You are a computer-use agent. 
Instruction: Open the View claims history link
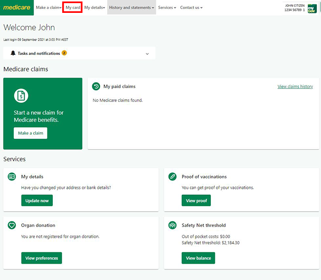coord(295,87)
